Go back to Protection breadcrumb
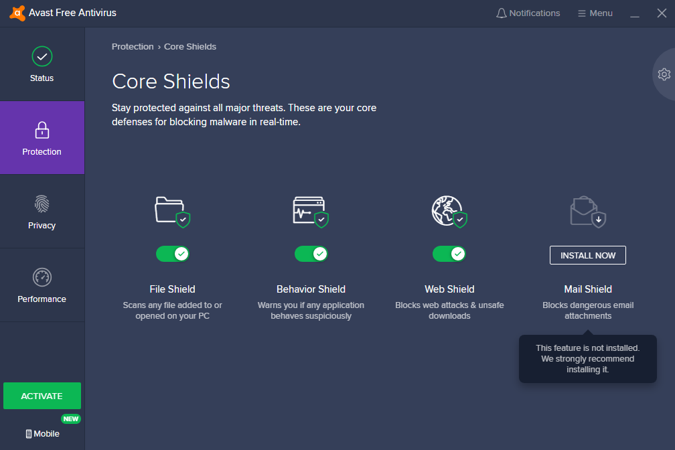675x450 pixels. click(133, 46)
